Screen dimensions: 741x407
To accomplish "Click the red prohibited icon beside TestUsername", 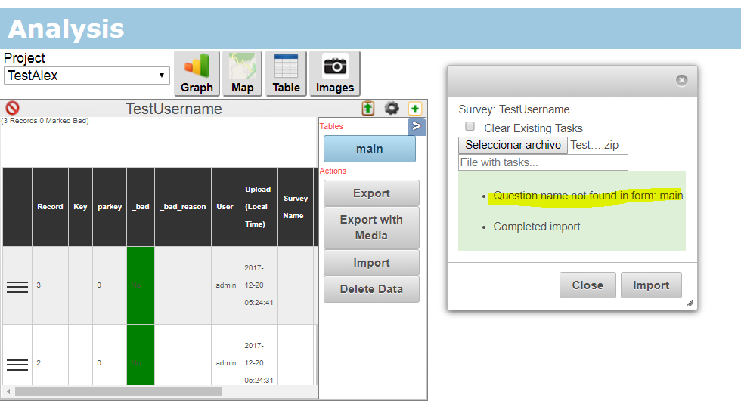I will [12, 108].
